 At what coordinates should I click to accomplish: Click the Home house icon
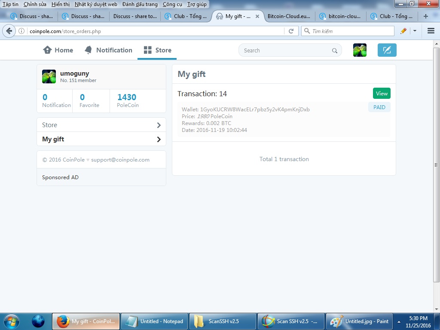pyautogui.click(x=47, y=50)
